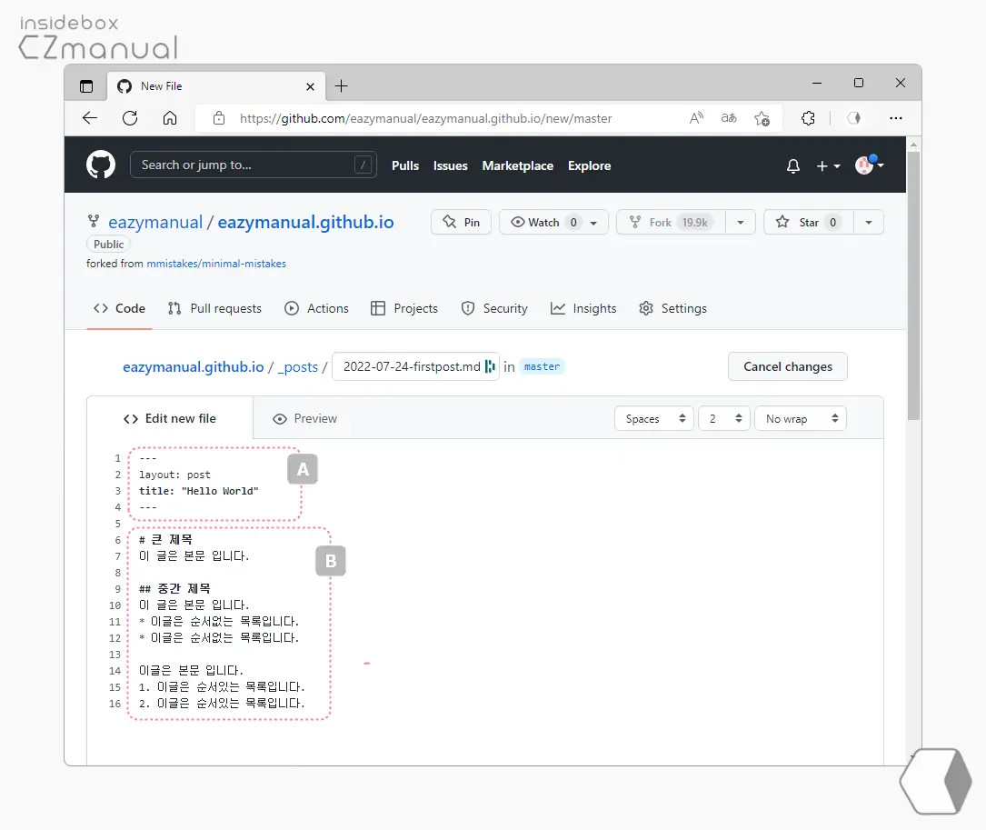Go back with the browser arrow
Viewport: 986px width, 830px height.
pos(90,118)
